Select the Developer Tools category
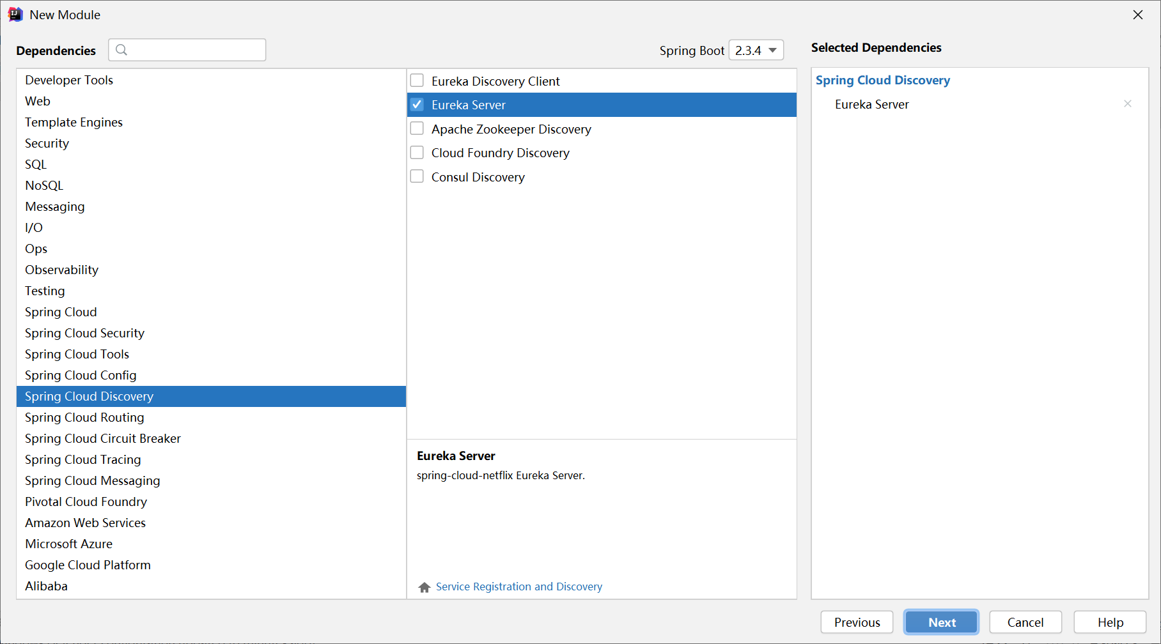This screenshot has height=644, width=1161. tap(211, 80)
